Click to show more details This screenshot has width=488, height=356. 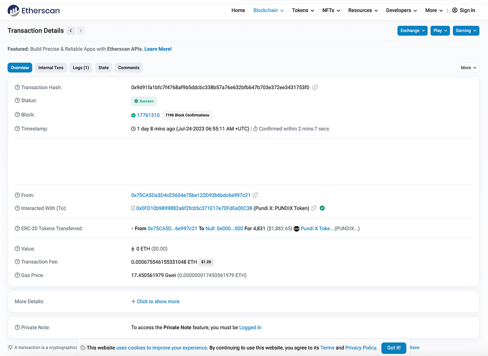coord(156,302)
